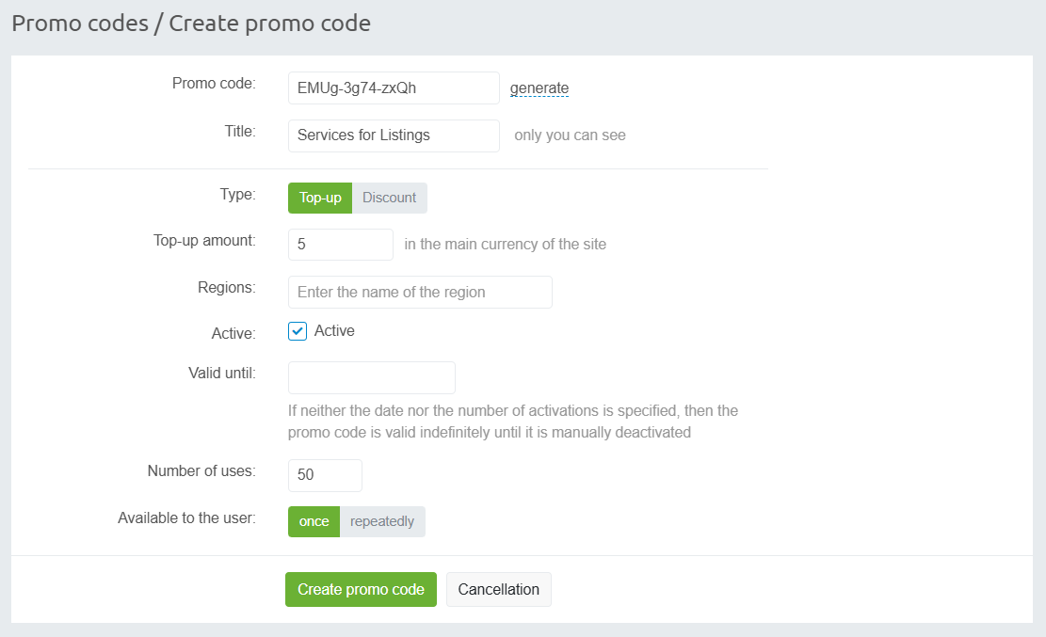Image resolution: width=1046 pixels, height=637 pixels.
Task: Click the "Number of uses:" label
Action: click(201, 470)
